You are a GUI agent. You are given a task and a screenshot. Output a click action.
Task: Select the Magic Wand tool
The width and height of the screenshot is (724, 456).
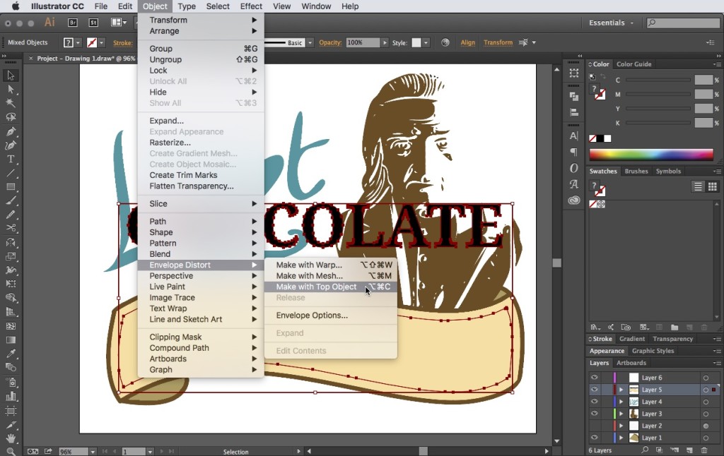point(11,103)
